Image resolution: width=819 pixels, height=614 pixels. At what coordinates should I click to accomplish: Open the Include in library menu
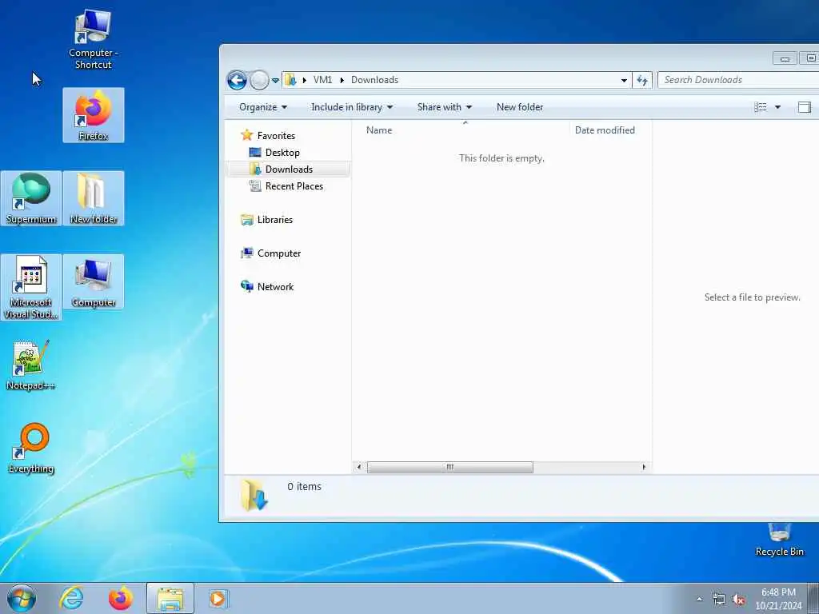[x=352, y=107]
